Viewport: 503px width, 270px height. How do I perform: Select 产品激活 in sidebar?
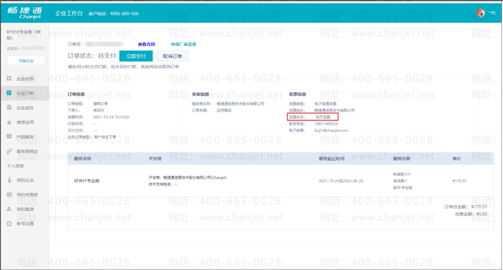(25, 137)
